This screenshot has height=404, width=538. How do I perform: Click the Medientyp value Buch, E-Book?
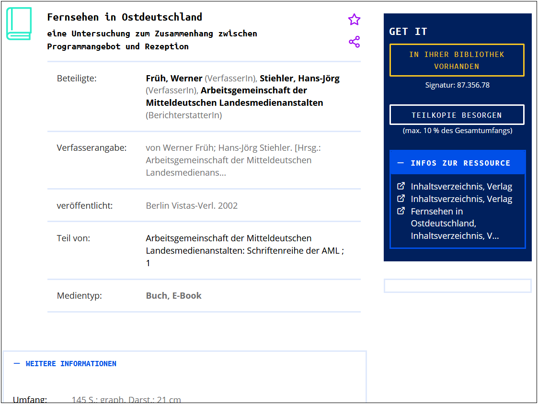coord(173,296)
